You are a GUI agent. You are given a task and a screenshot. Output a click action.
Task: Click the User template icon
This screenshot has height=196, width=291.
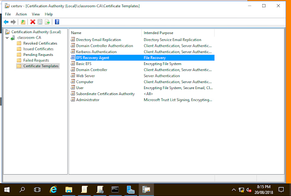pyautogui.click(x=73, y=88)
